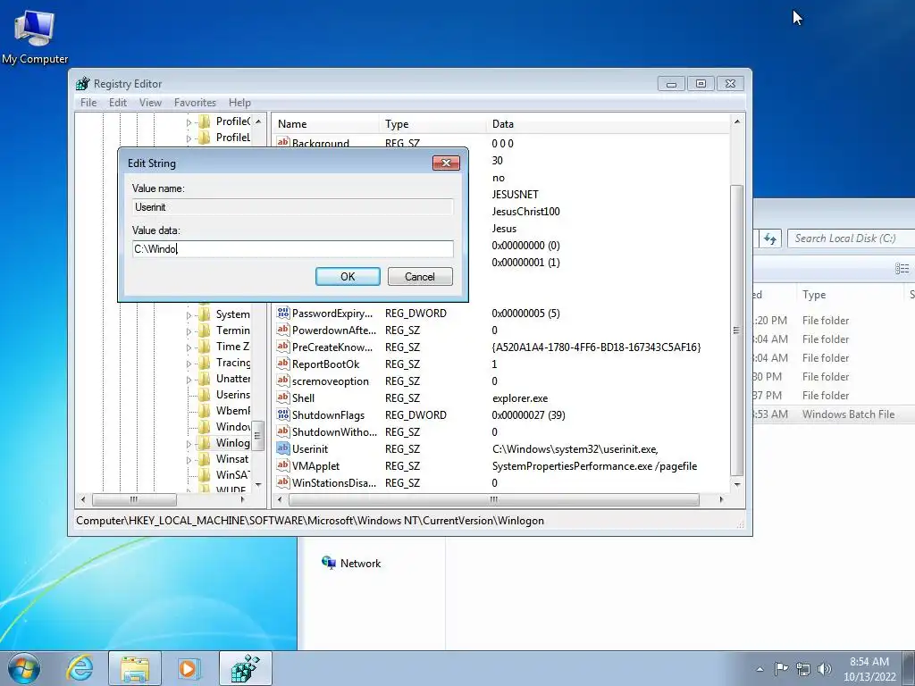Click the Search Local Disk (C:) box
The image size is (915, 686).
(x=852, y=238)
